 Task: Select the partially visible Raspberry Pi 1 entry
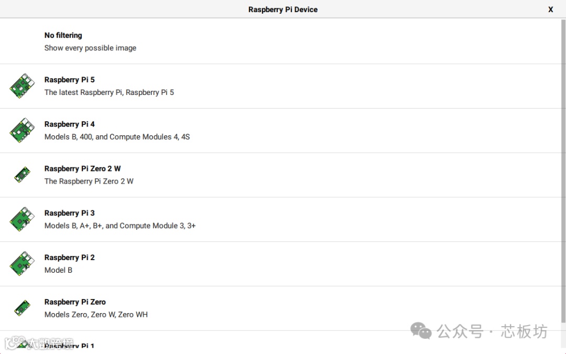pos(280,342)
